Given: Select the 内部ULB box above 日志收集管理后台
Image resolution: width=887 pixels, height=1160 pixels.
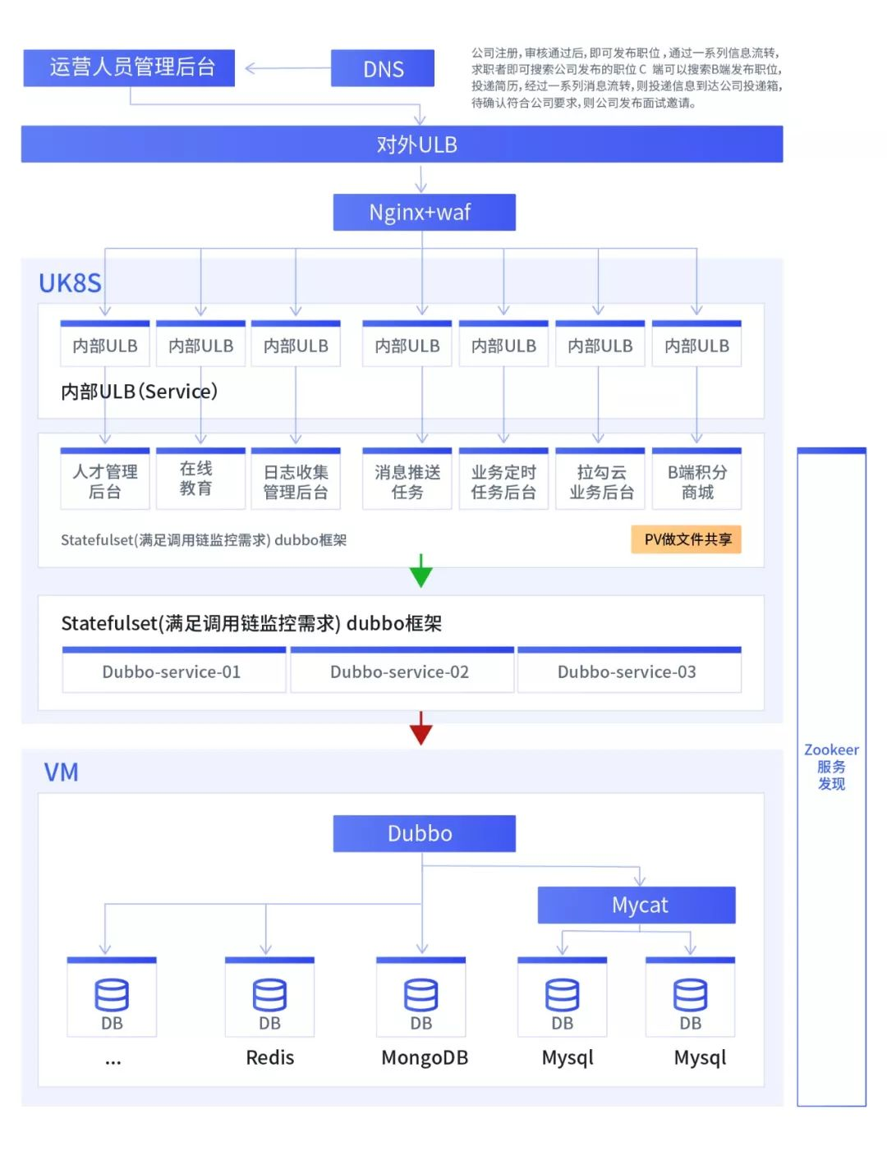Looking at the screenshot, I should pos(296,343).
